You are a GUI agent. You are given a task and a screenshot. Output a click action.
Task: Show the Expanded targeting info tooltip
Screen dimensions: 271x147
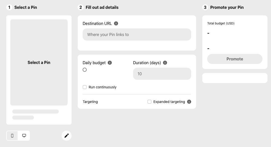click(x=189, y=102)
